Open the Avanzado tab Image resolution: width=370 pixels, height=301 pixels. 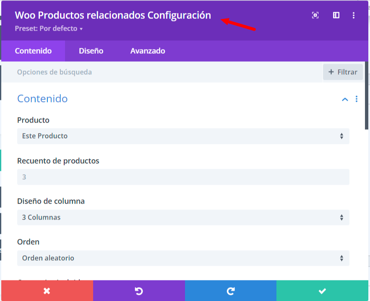point(148,51)
